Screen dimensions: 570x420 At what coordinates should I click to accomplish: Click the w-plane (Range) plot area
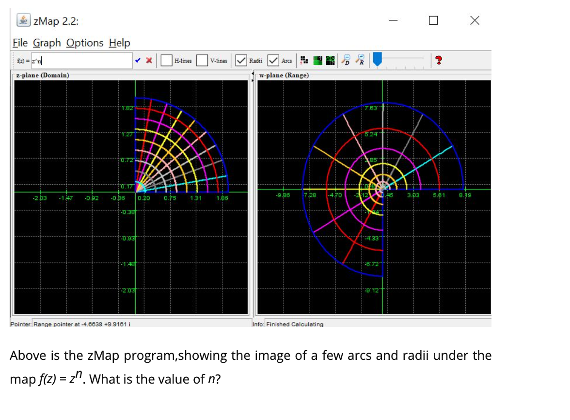coord(373,194)
